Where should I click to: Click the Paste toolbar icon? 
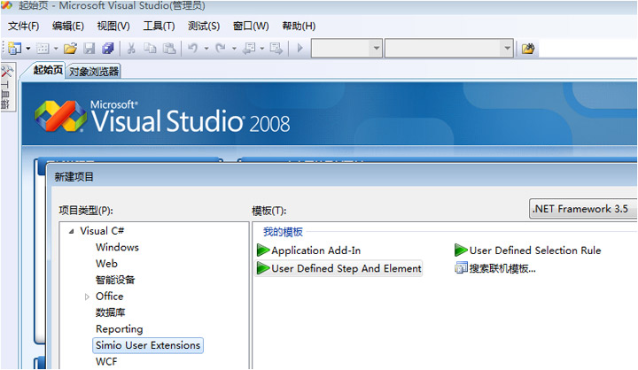(x=169, y=49)
